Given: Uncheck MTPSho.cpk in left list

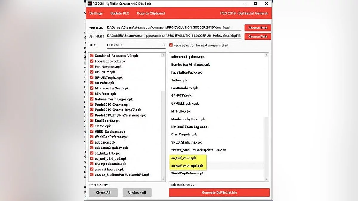Looking at the screenshot, I should 92,83.
